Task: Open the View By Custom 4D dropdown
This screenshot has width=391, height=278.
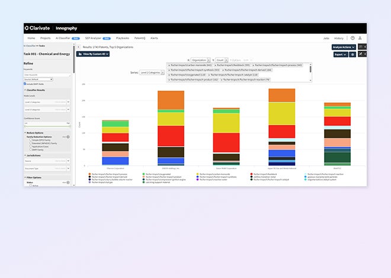Action: click(95, 54)
